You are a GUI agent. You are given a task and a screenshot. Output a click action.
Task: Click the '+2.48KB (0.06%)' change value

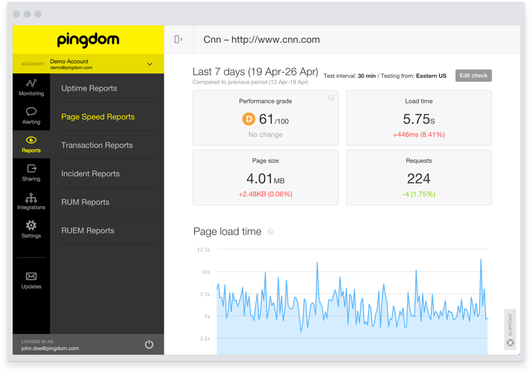pos(265,194)
